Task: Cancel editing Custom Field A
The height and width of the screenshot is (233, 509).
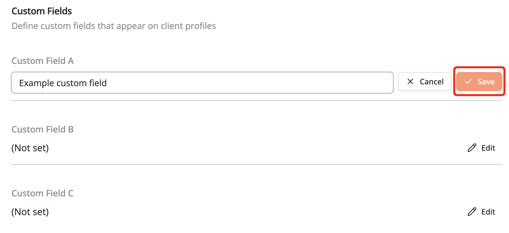Action: click(x=424, y=82)
